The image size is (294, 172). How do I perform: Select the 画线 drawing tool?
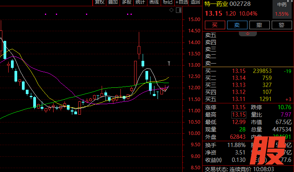tap(154, 2)
